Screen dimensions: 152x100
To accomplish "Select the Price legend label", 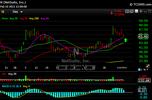I will pos(5,19).
